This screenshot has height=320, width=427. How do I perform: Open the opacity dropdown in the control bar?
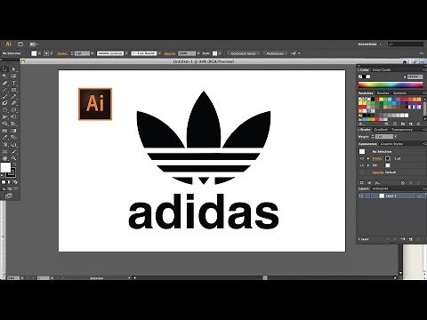tap(198, 53)
